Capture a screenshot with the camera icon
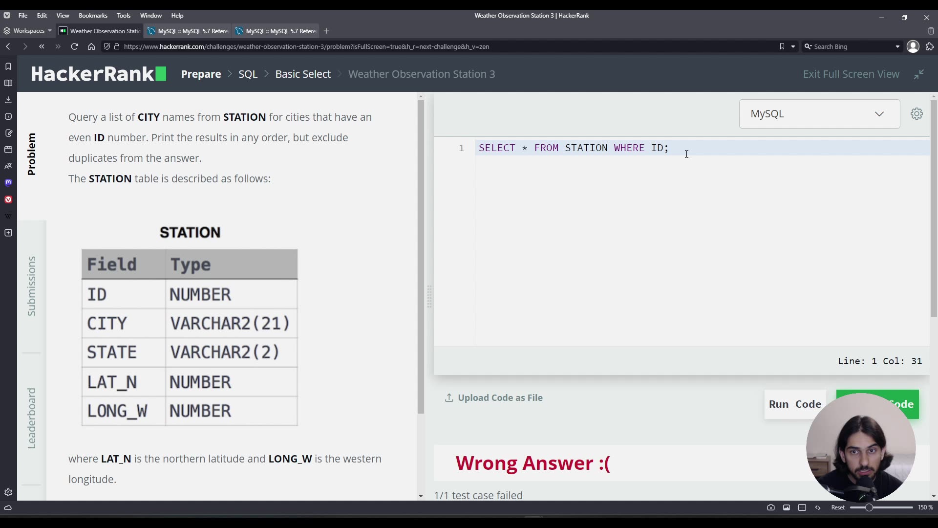 click(771, 508)
